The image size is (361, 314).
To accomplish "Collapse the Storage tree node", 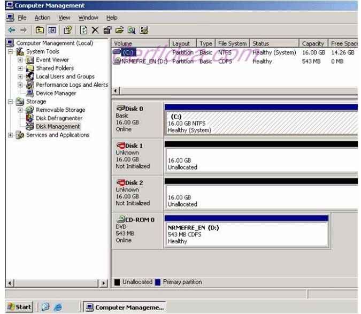I will point(10,102).
